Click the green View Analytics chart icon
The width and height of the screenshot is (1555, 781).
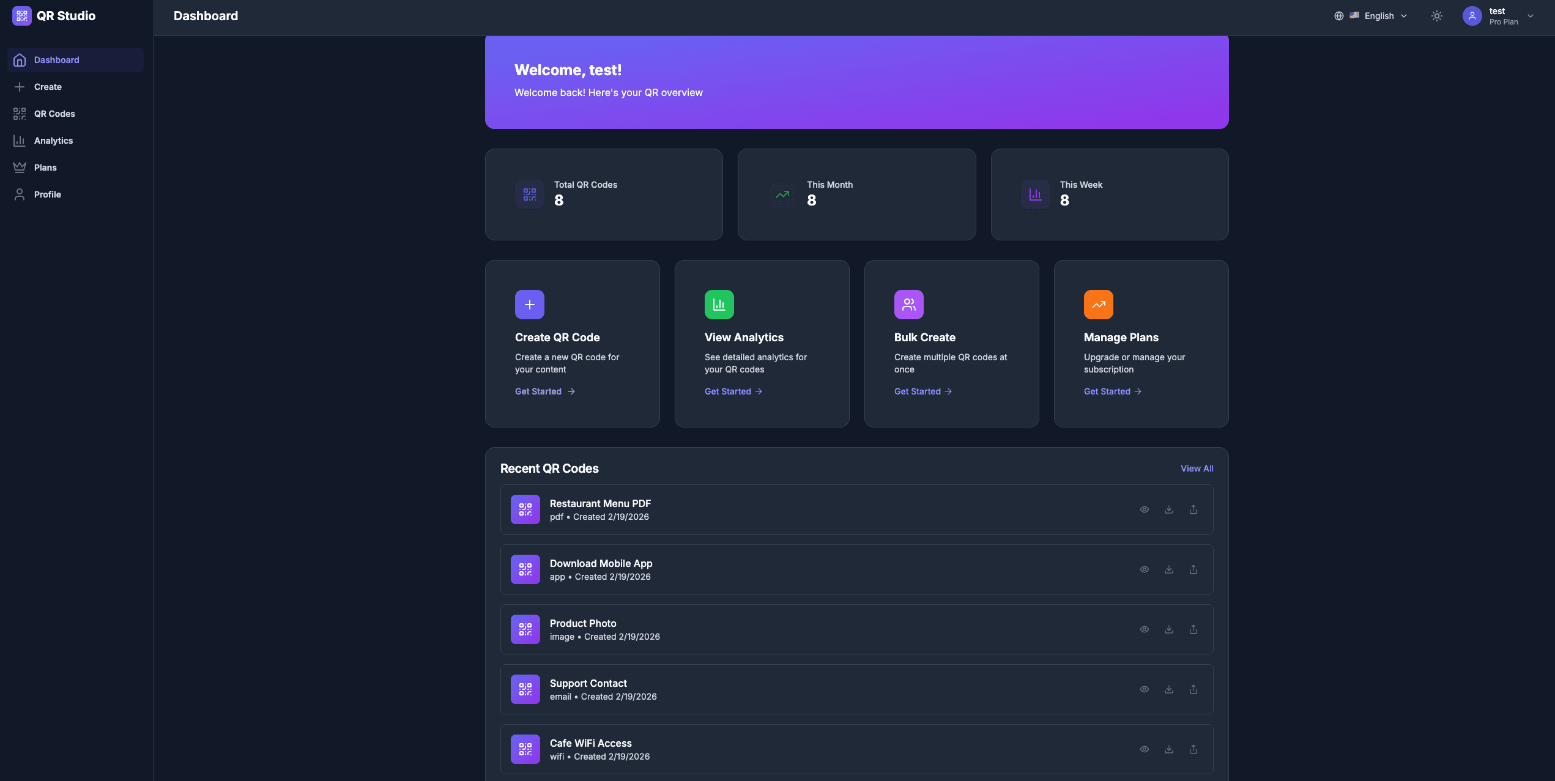(719, 305)
